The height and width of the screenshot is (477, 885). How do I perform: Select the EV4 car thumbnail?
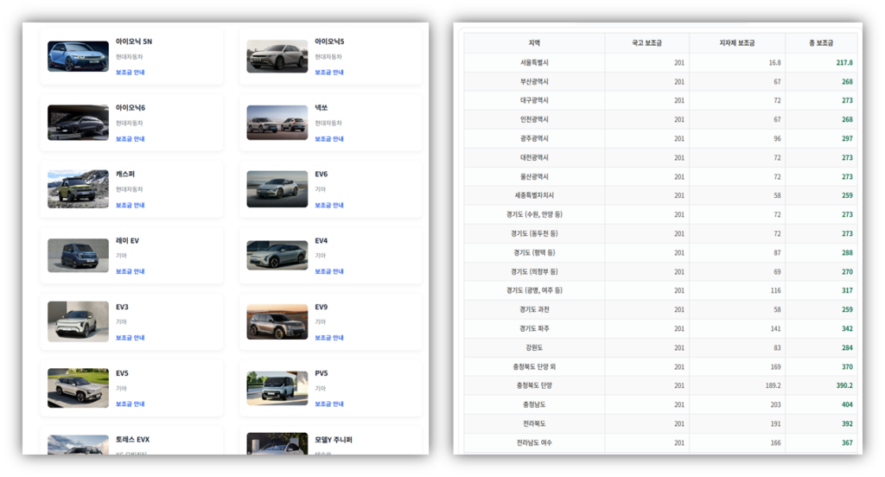[x=277, y=256]
